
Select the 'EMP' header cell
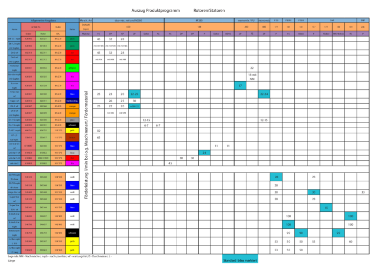[x=363, y=20]
